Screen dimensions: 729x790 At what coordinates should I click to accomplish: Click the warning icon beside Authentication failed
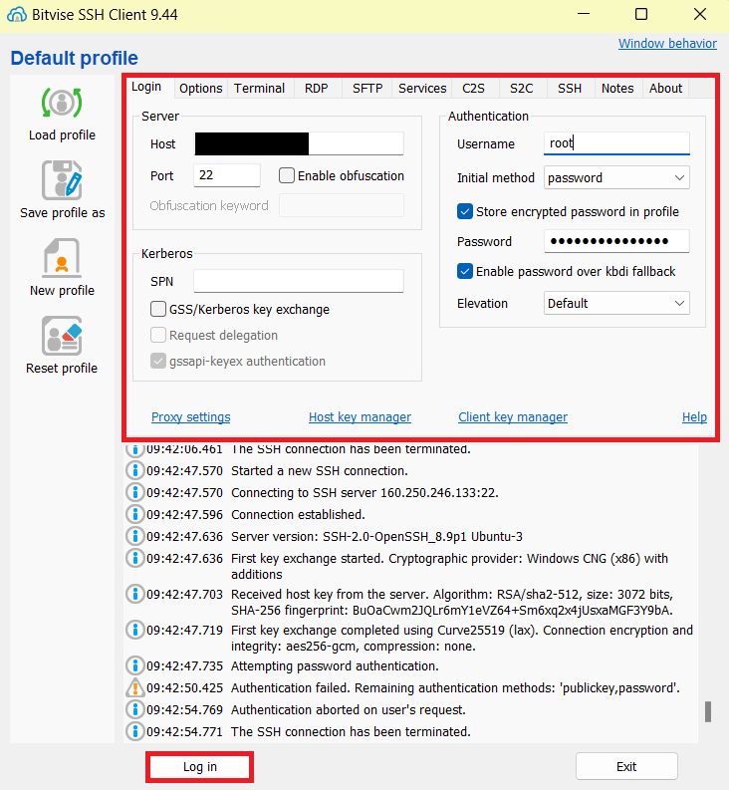coord(135,688)
